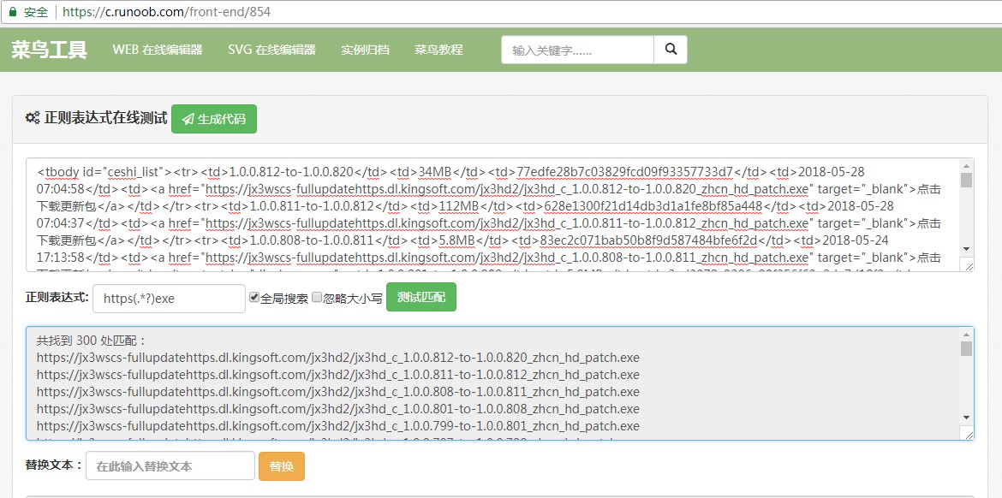Open the 菜鸟教程 navigation link

pos(438,50)
